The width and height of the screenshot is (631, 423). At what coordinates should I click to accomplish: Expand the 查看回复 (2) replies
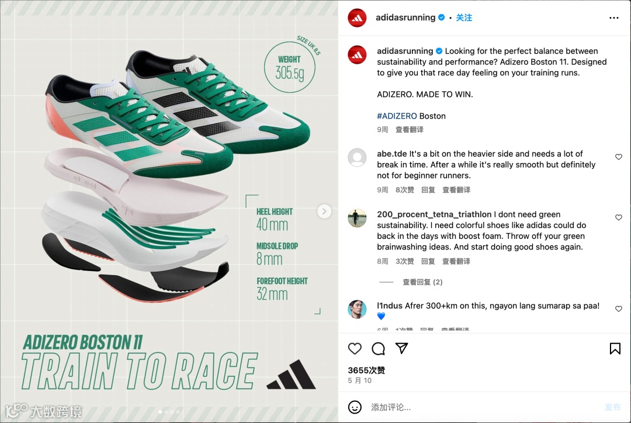pyautogui.click(x=422, y=282)
